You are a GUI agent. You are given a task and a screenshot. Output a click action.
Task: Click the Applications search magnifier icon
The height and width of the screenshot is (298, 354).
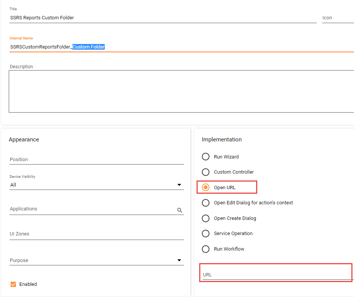(x=179, y=210)
